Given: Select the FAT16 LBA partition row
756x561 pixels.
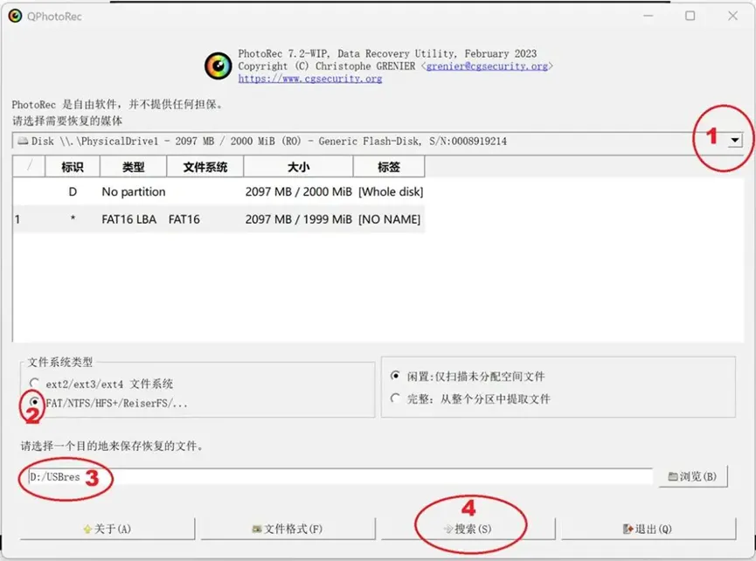Looking at the screenshot, I should 218,219.
